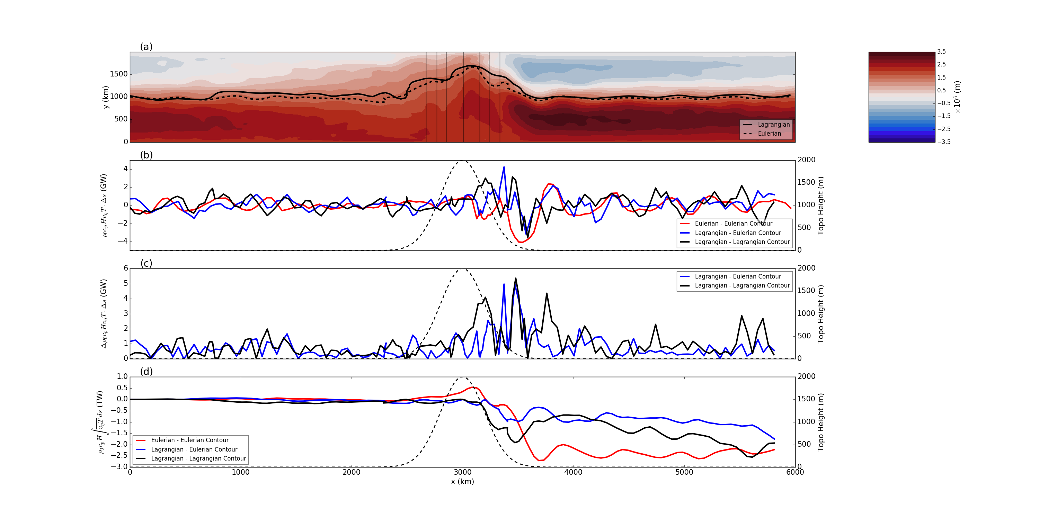Click the panel (c) label
This screenshot has height=519, width=1039.
point(146,264)
